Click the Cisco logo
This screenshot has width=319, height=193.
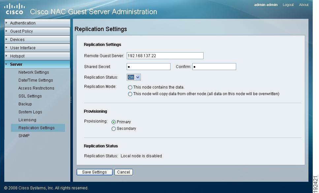14,9
